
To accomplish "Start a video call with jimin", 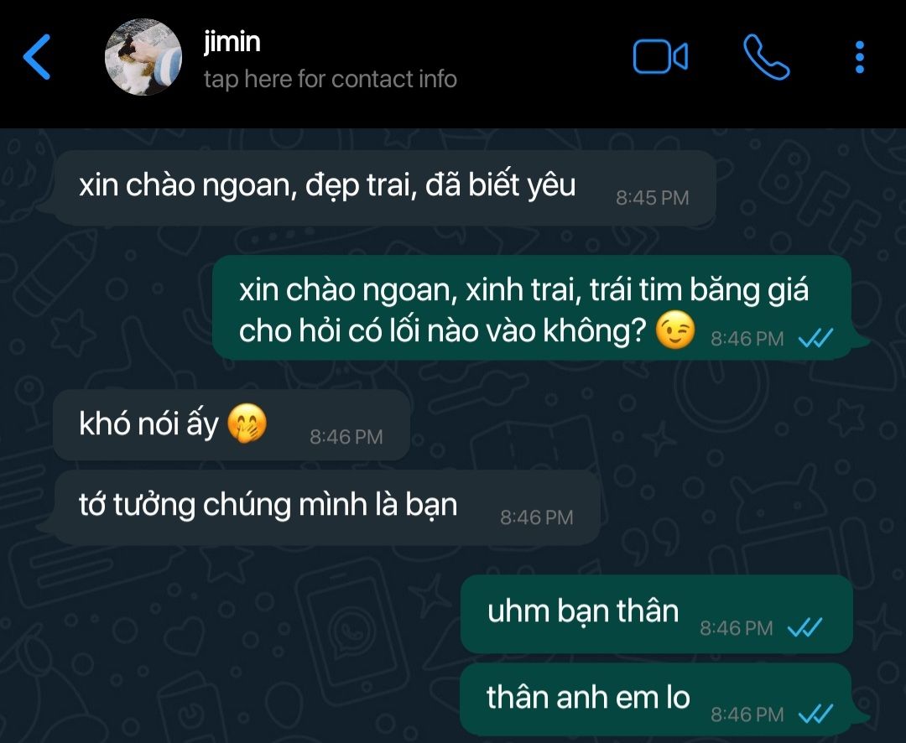I will coord(660,57).
